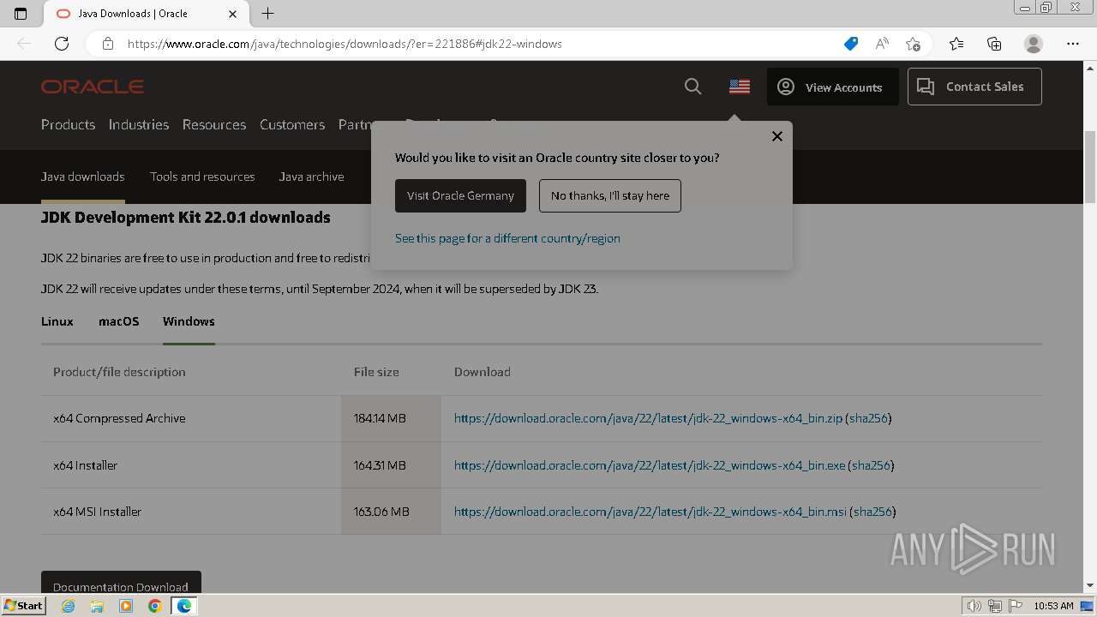Click the Windows Start button

[24, 605]
